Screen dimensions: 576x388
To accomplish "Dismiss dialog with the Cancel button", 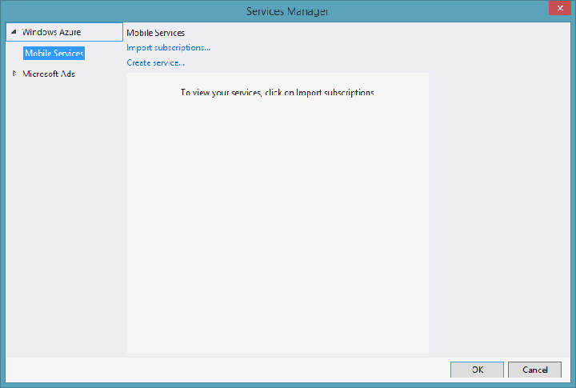I will point(535,370).
